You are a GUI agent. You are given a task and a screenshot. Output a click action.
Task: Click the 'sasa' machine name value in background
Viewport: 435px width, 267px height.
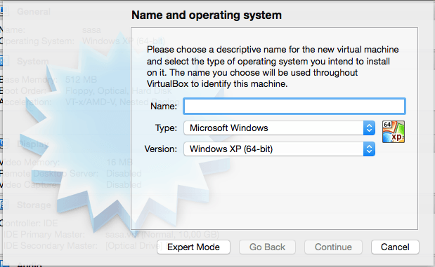[91, 30]
